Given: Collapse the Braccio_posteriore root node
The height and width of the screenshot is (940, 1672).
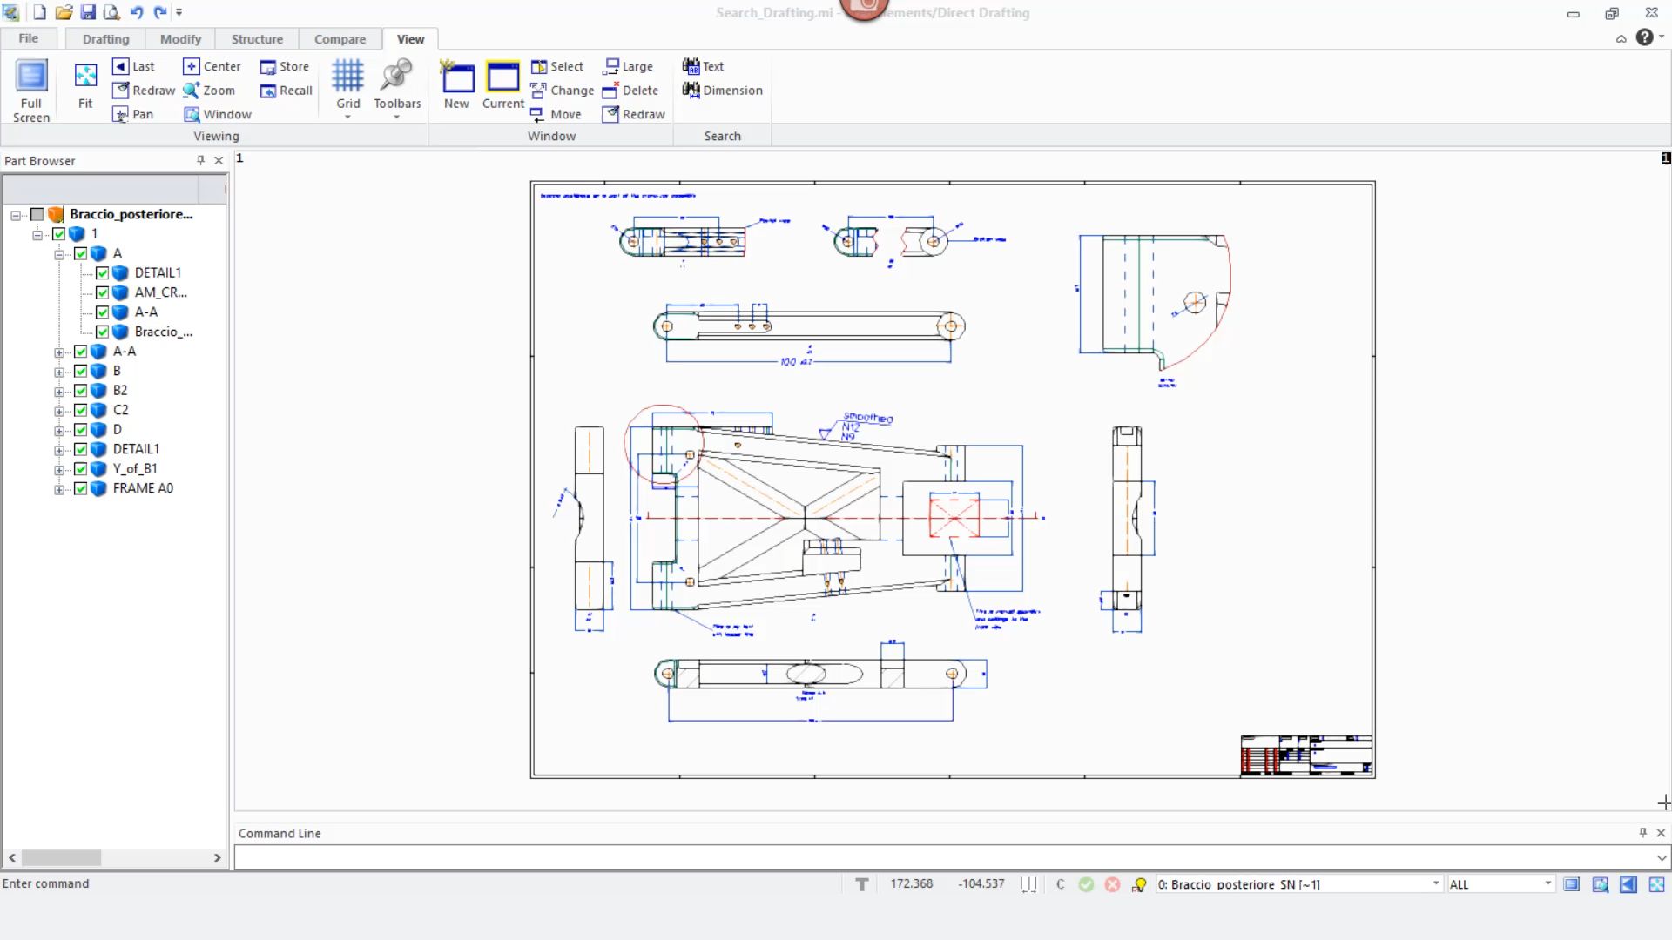Looking at the screenshot, I should (x=16, y=215).
